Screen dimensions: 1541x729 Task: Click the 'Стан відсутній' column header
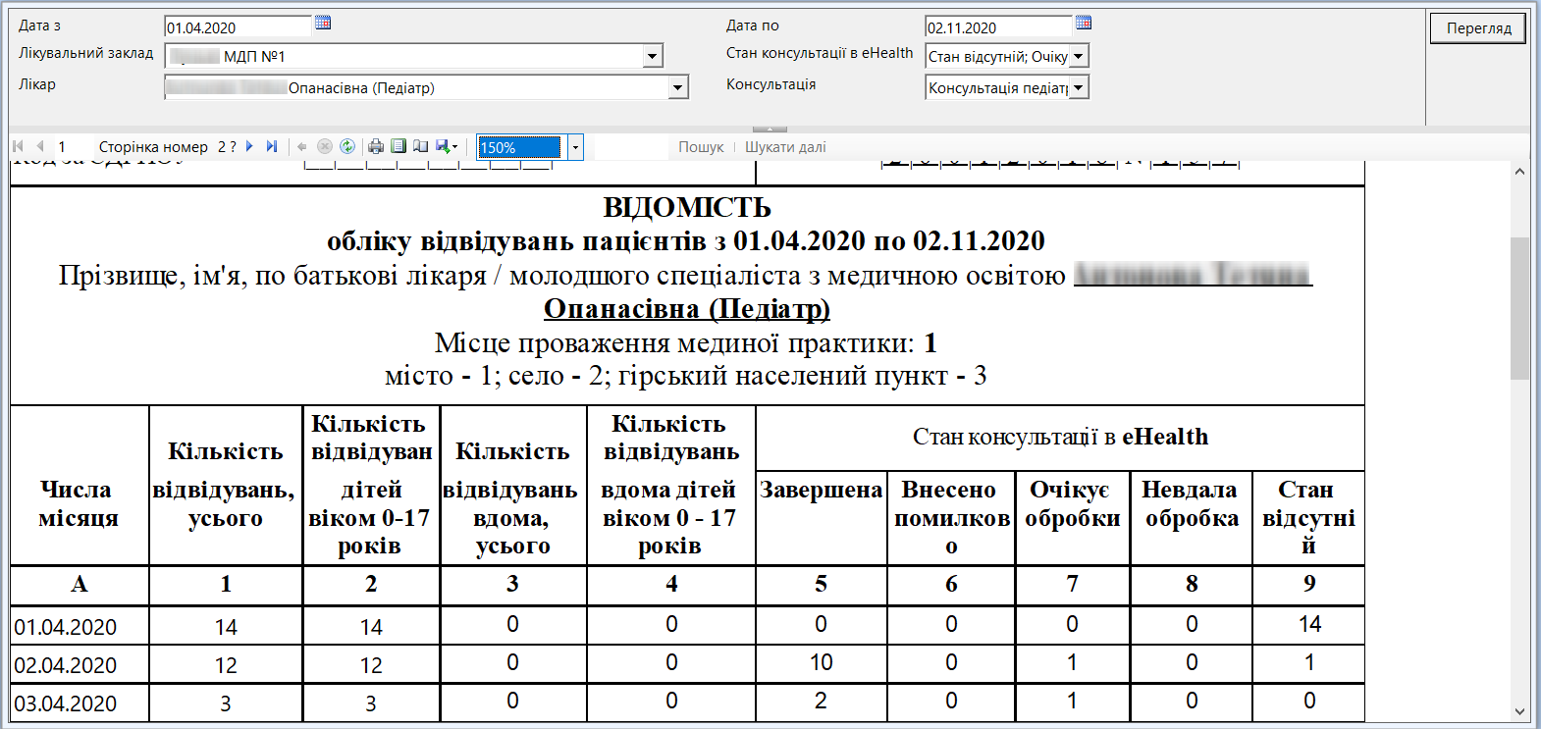tap(1307, 517)
